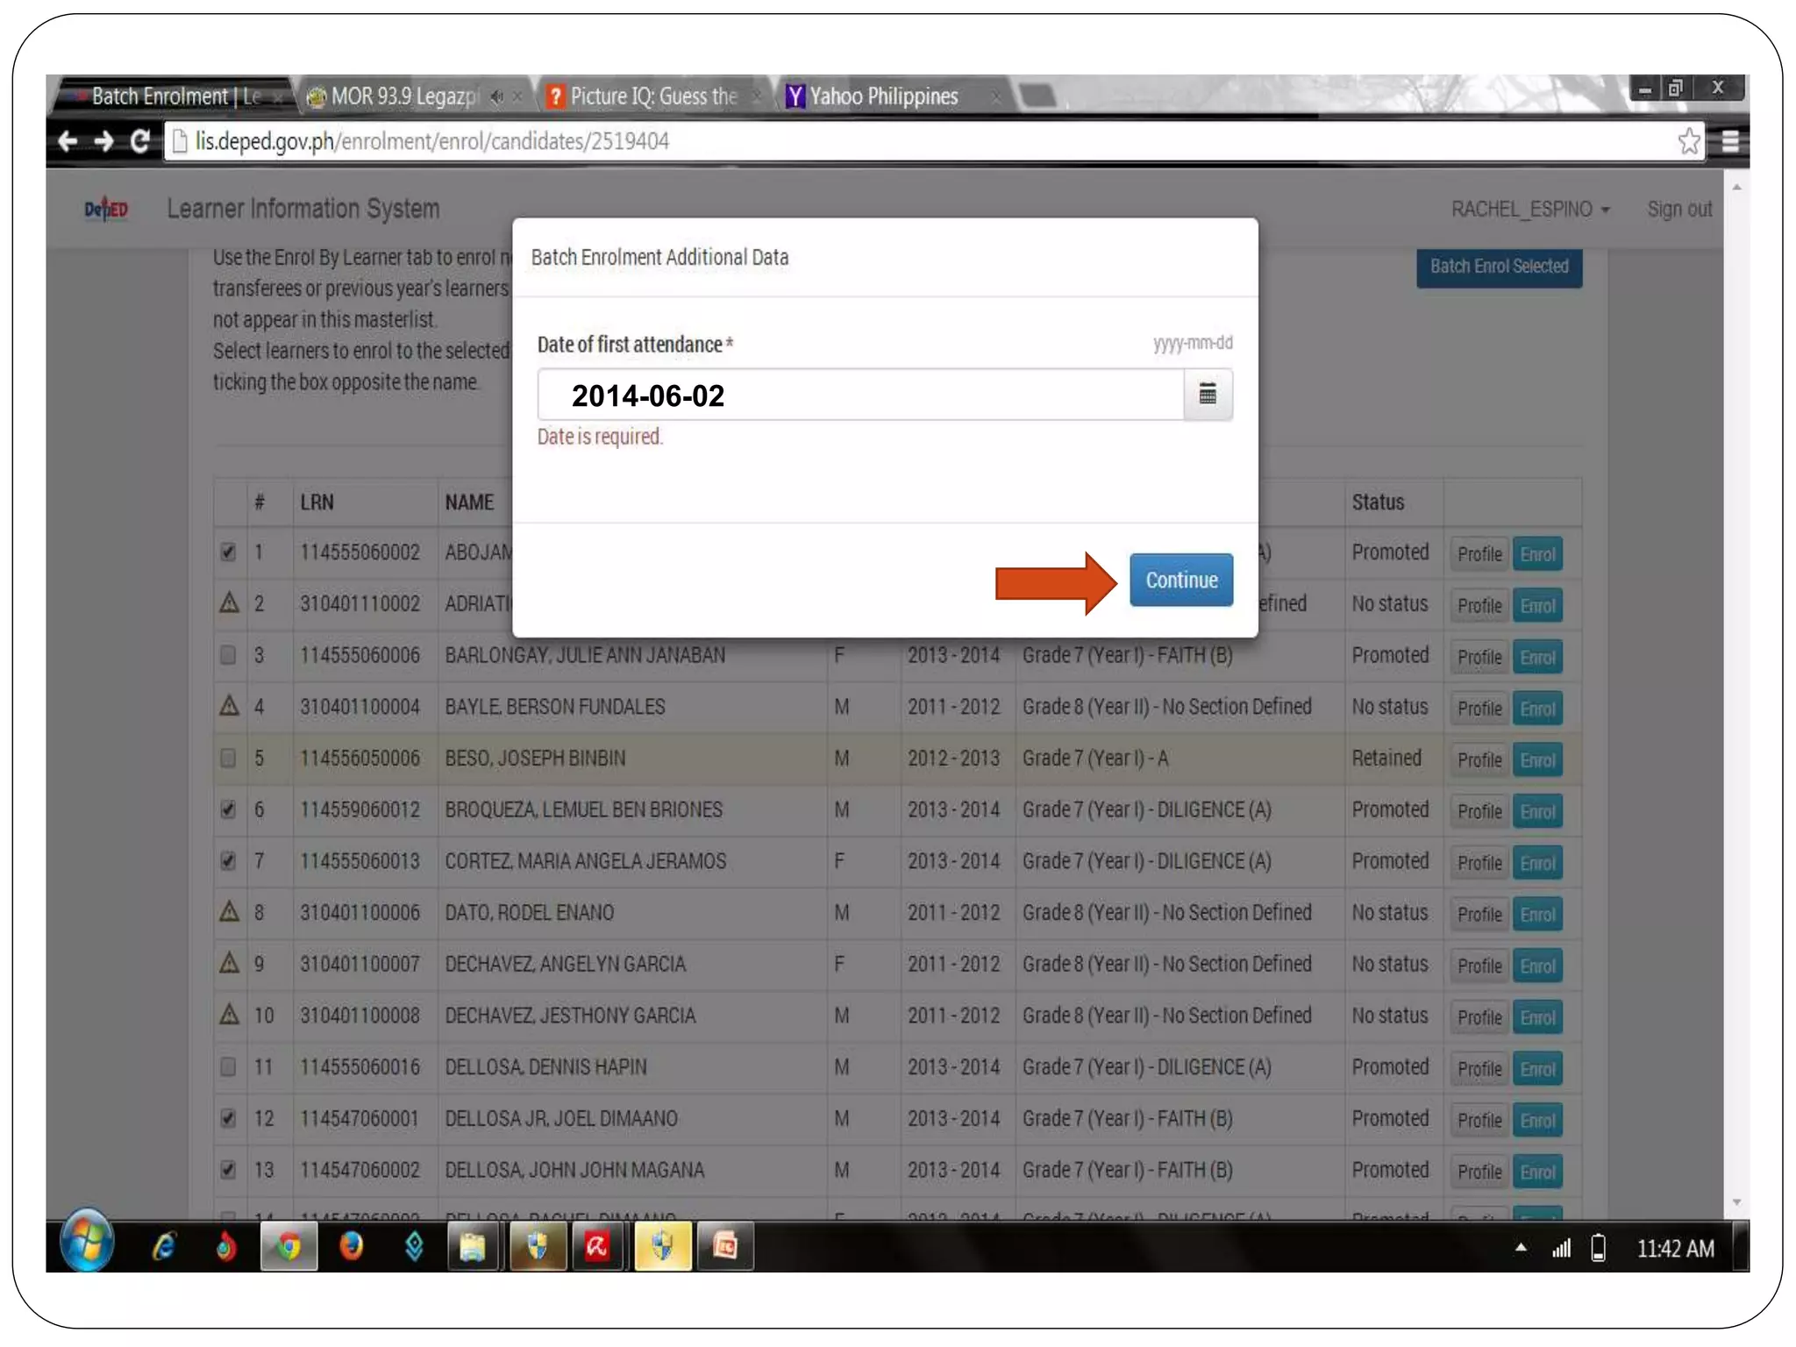Click the browser reload icon
The height and width of the screenshot is (1347, 1796).
[139, 141]
